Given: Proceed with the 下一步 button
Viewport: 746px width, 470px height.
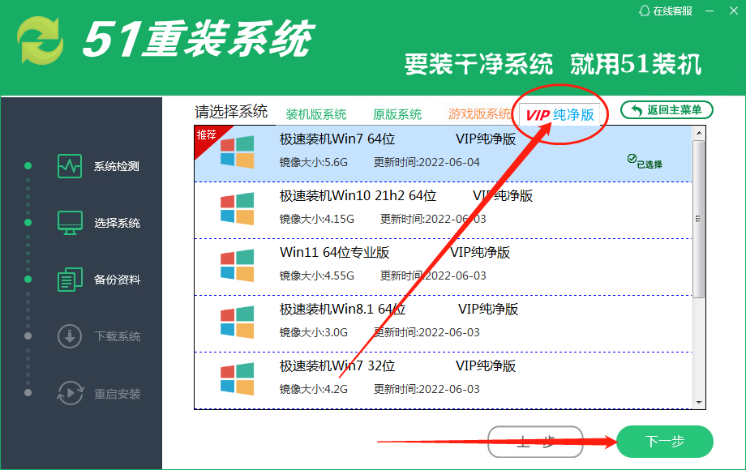Looking at the screenshot, I should coord(665,442).
